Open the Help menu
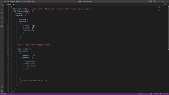Viewport: 169px width, 95px height. pyautogui.click(x=33, y=1)
